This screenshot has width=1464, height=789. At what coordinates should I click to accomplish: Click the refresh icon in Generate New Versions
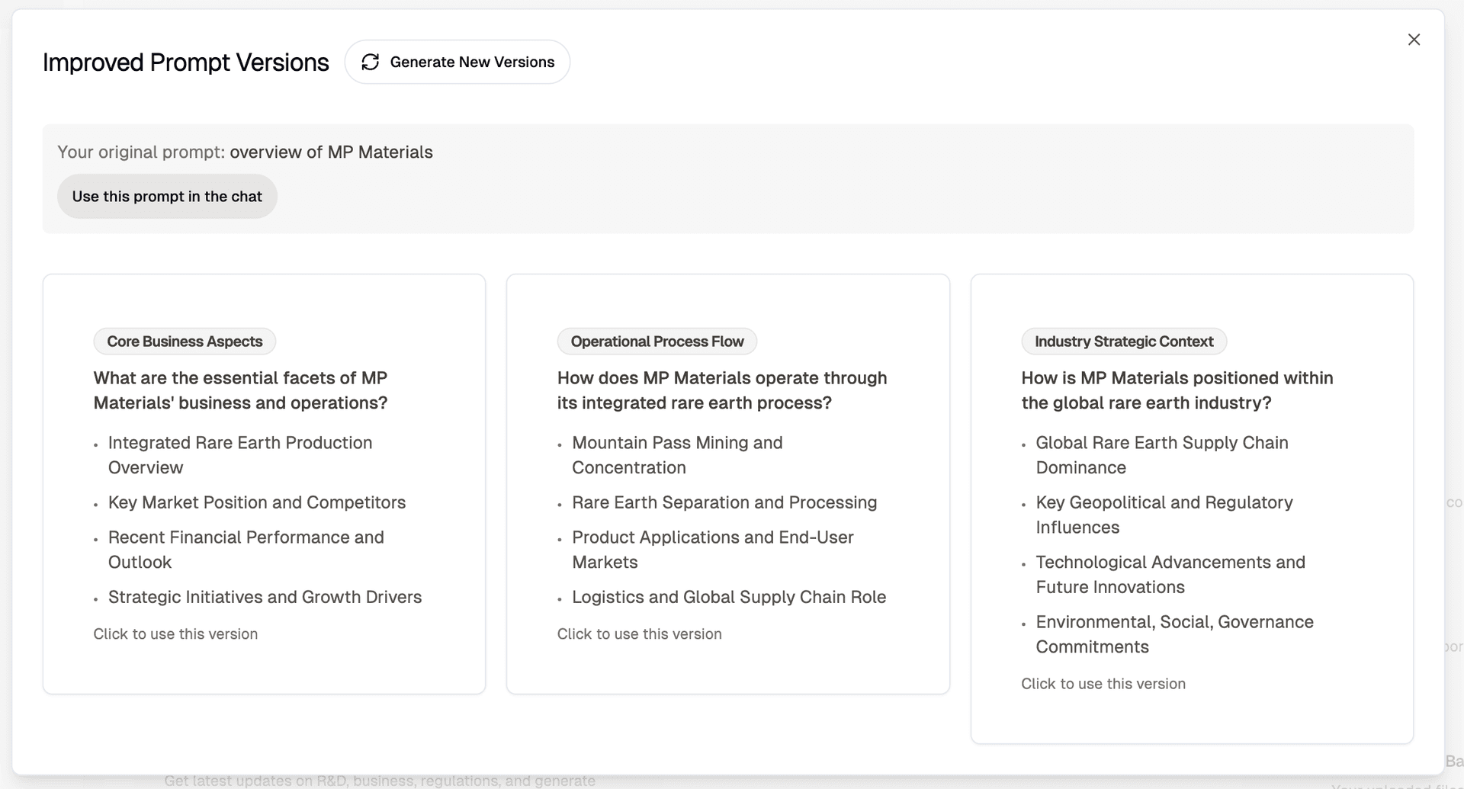point(371,63)
